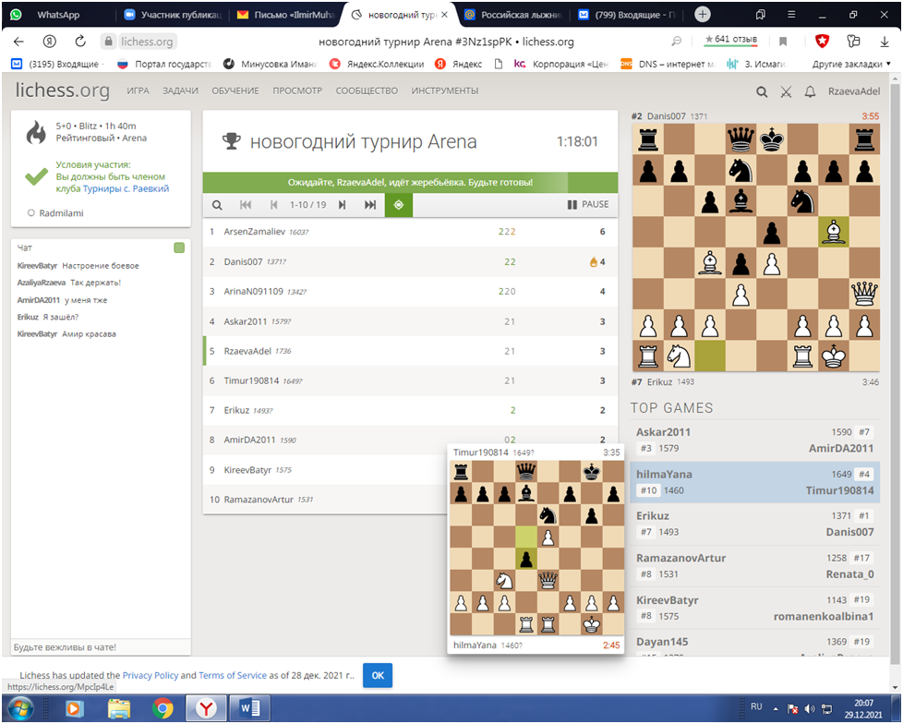Expand Другие закладки bookmarks folder
Image resolution: width=903 pixels, height=724 pixels.
(846, 64)
